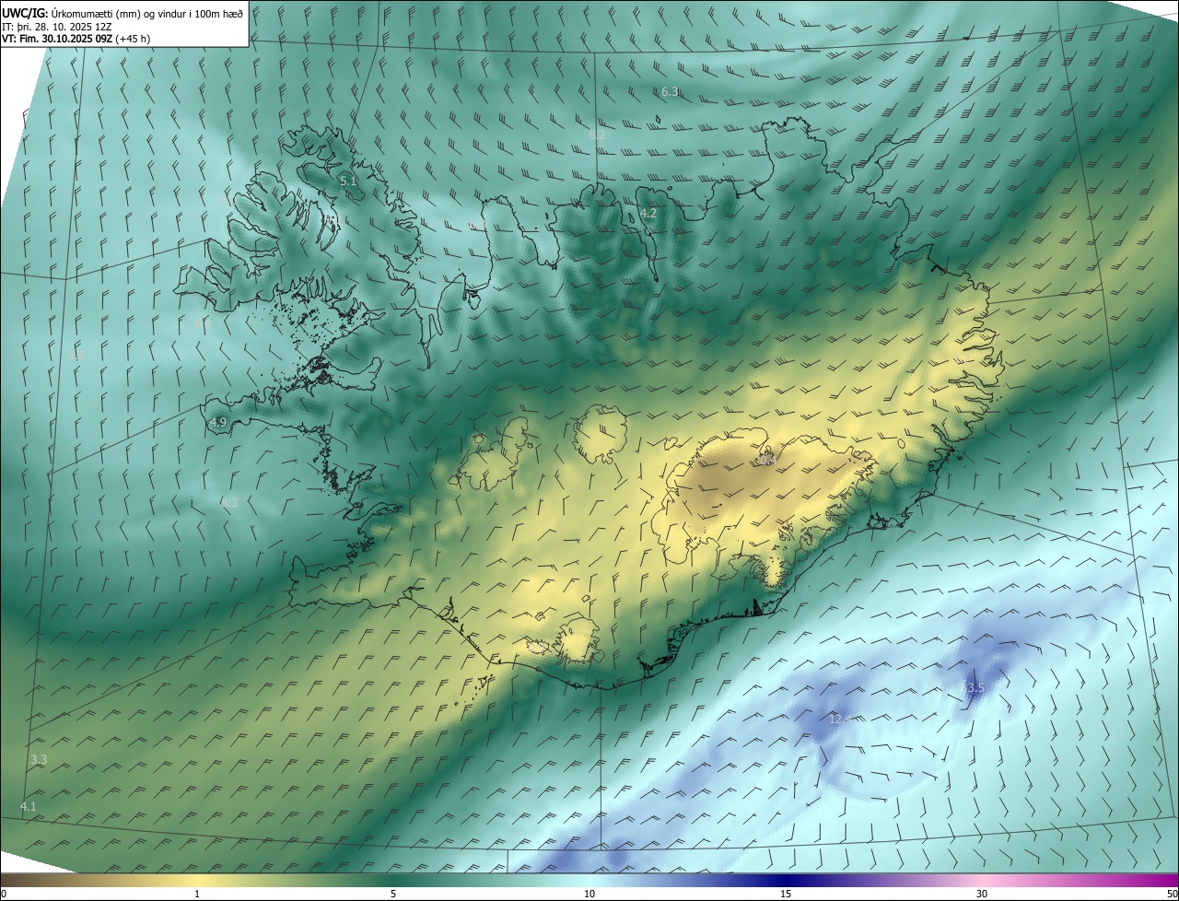
Task: Click the initial time line "IT: þri. 28. 10. 2025 12Z"
Action: pyautogui.click(x=56, y=26)
